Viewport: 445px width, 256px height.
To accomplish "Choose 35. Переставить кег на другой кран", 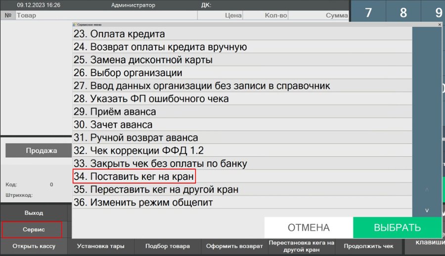I will pyautogui.click(x=242, y=189).
